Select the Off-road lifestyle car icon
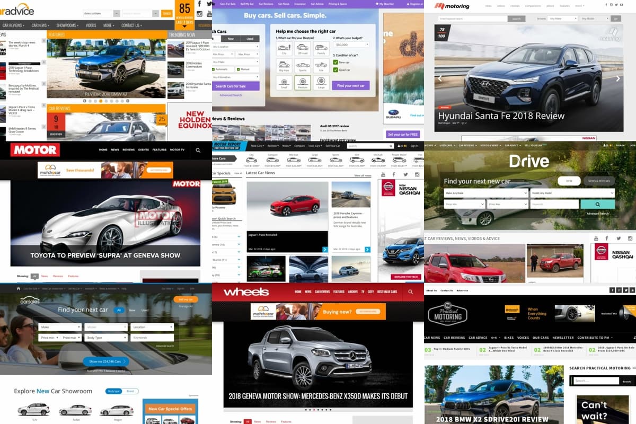Image resolution: width=636 pixels, height=424 pixels. 303,49
